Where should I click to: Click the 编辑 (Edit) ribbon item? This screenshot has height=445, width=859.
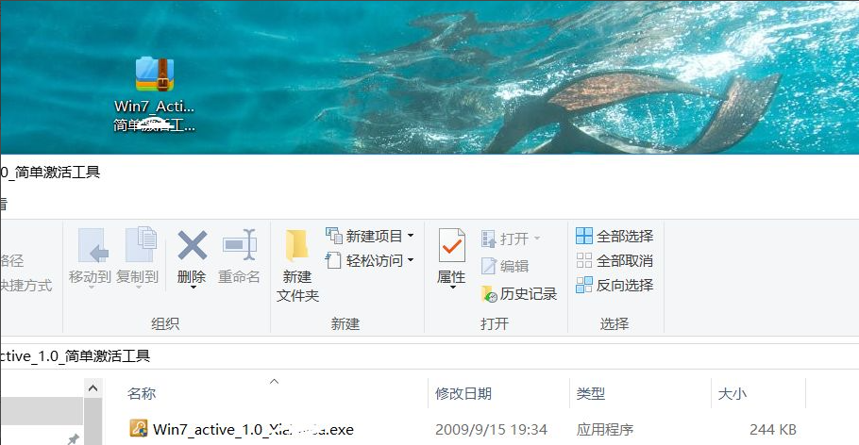click(x=505, y=267)
